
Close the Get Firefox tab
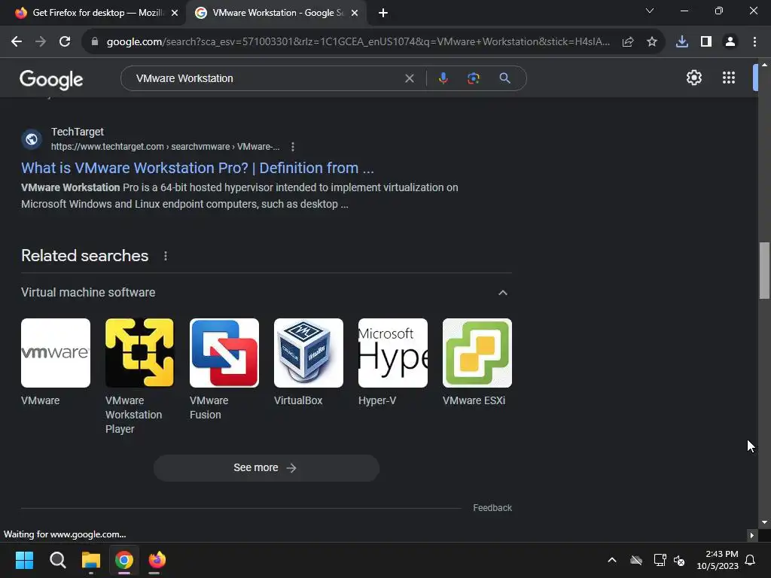click(x=175, y=13)
